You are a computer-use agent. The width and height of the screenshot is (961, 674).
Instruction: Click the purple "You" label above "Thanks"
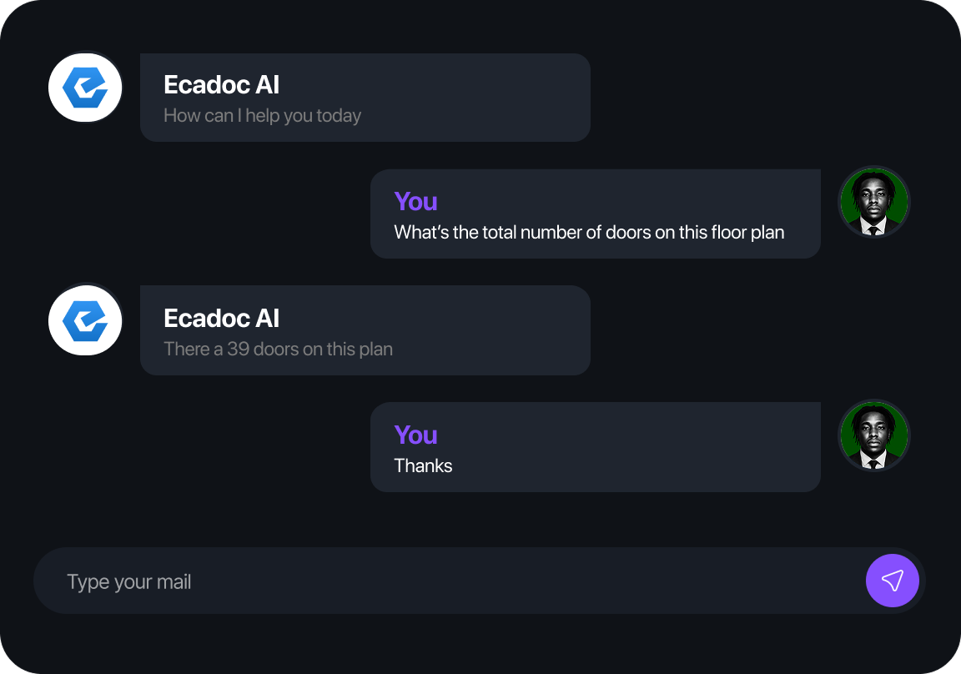pos(415,435)
